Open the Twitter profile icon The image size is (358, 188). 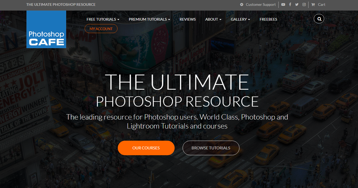point(297,4)
